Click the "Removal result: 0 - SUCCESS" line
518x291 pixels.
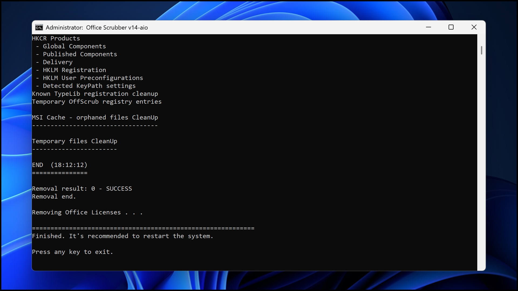82,189
